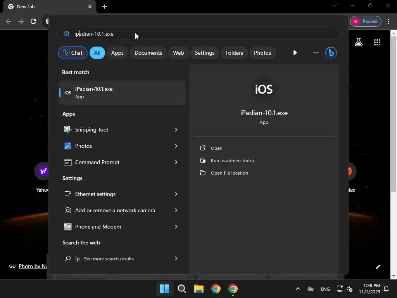Viewport: 397px width, 298px height.
Task: Switch to Apps filter tab
Action: click(x=117, y=53)
